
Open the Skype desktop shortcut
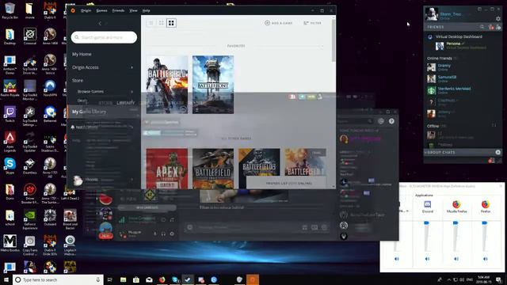(x=10, y=166)
